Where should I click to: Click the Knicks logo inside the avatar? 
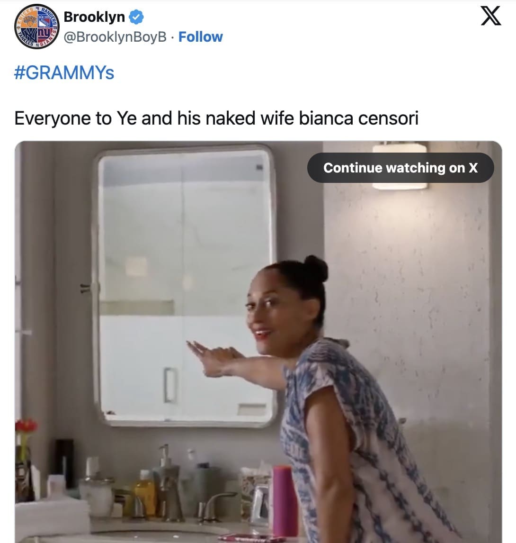click(29, 21)
